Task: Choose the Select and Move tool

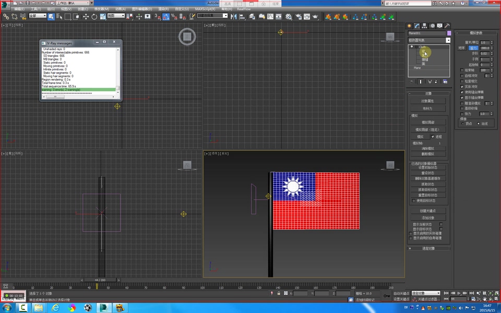Action: [x=86, y=17]
